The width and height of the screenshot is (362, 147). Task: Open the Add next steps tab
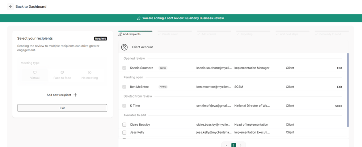(x=292, y=33)
